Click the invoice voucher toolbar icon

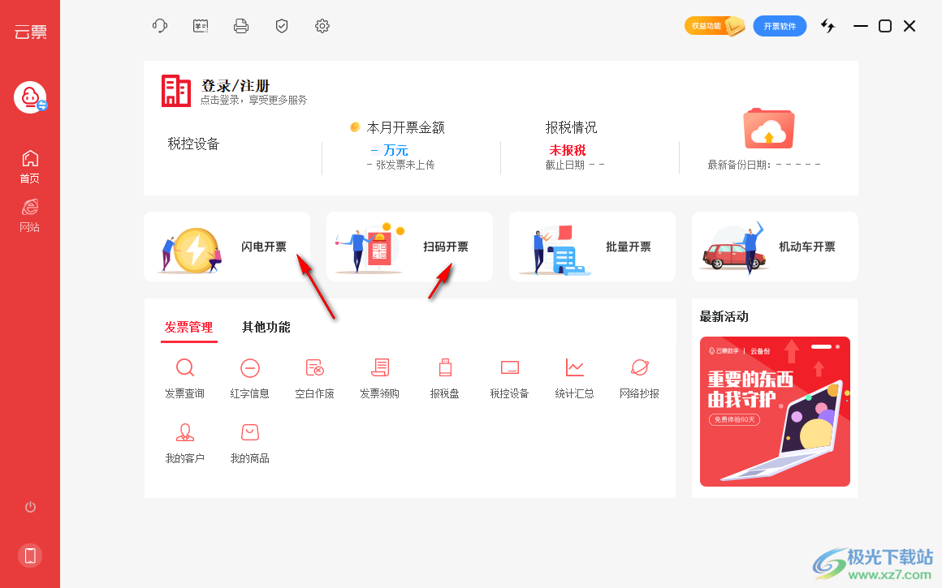[201, 26]
